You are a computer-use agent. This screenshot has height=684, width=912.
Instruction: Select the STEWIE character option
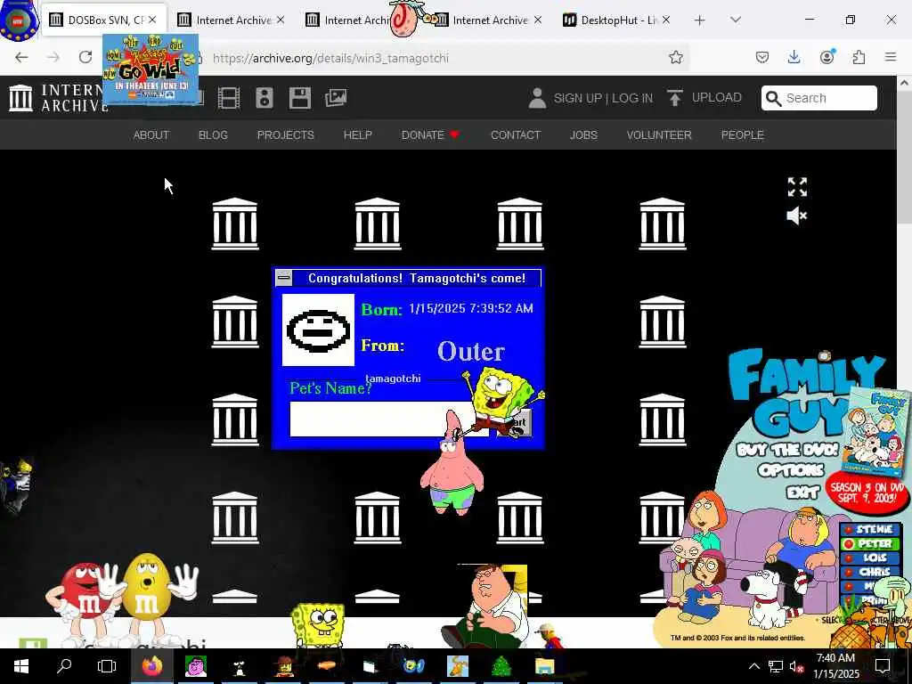[x=869, y=529]
